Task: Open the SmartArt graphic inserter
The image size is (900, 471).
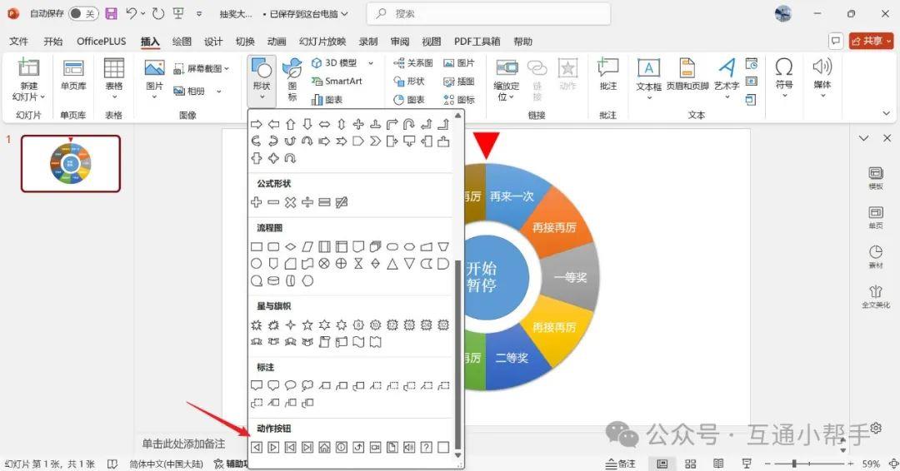Action: 337,82
